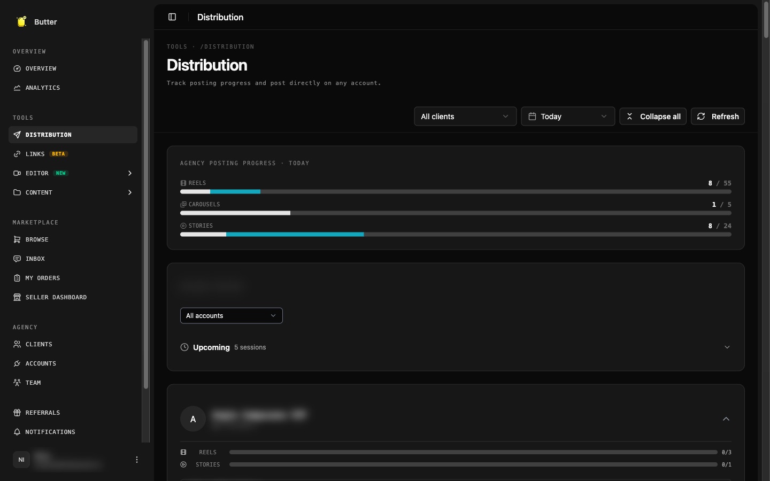Click client A Stories 0/1 progress bar
Screen dimensions: 770x481
[473, 464]
